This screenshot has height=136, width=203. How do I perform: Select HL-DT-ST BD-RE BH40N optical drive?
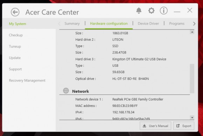coord(131,79)
